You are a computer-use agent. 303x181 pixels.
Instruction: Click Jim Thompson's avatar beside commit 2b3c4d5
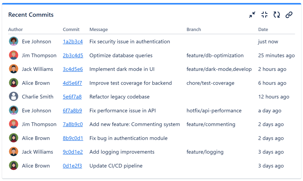(x=14, y=55)
